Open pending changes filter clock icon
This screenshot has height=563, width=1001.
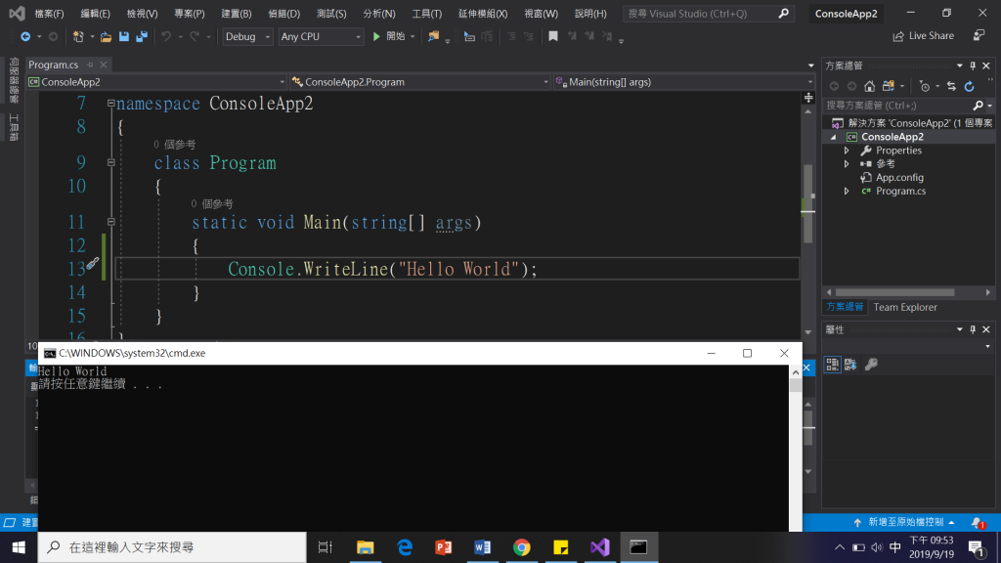click(925, 86)
